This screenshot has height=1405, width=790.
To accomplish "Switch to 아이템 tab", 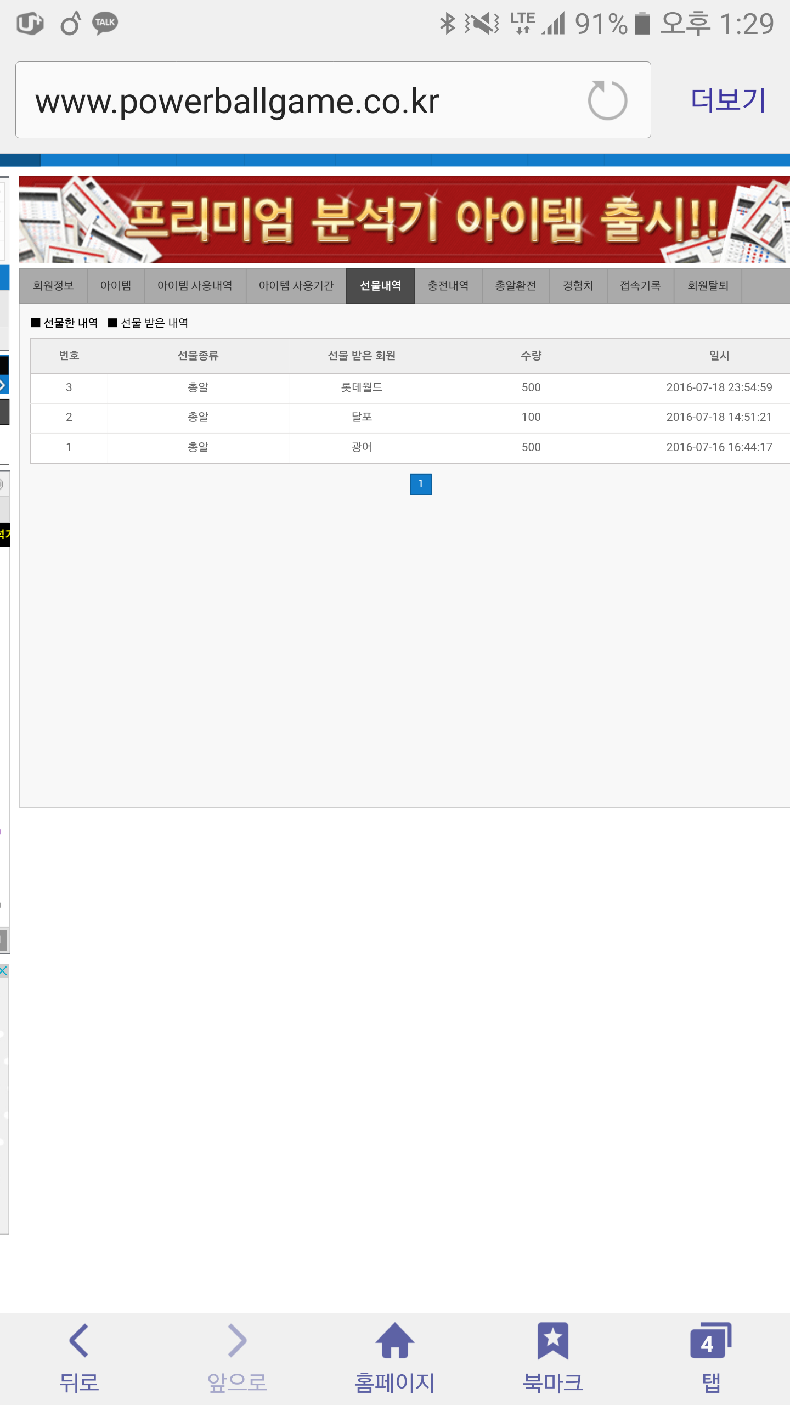I will tap(116, 285).
